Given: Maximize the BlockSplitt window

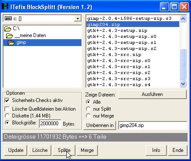Looking at the screenshot, I should click(174, 7).
